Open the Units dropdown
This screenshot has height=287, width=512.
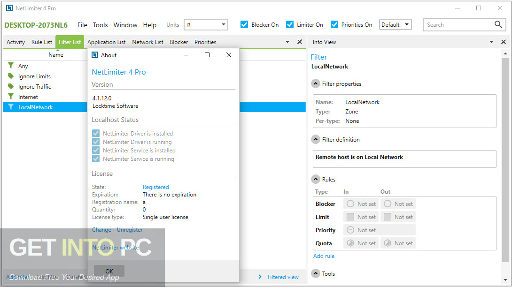(x=206, y=24)
